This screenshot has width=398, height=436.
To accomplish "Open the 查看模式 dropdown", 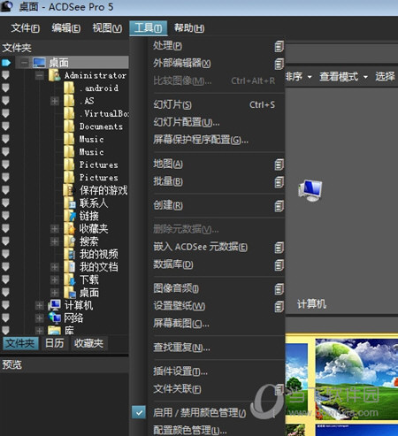I will coord(343,77).
